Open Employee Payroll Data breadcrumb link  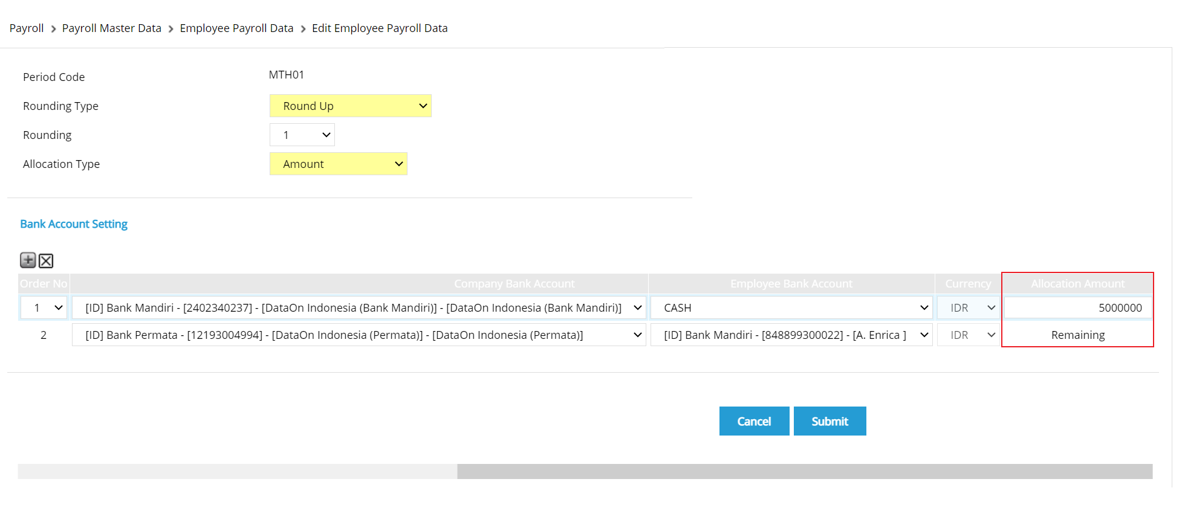tap(236, 28)
